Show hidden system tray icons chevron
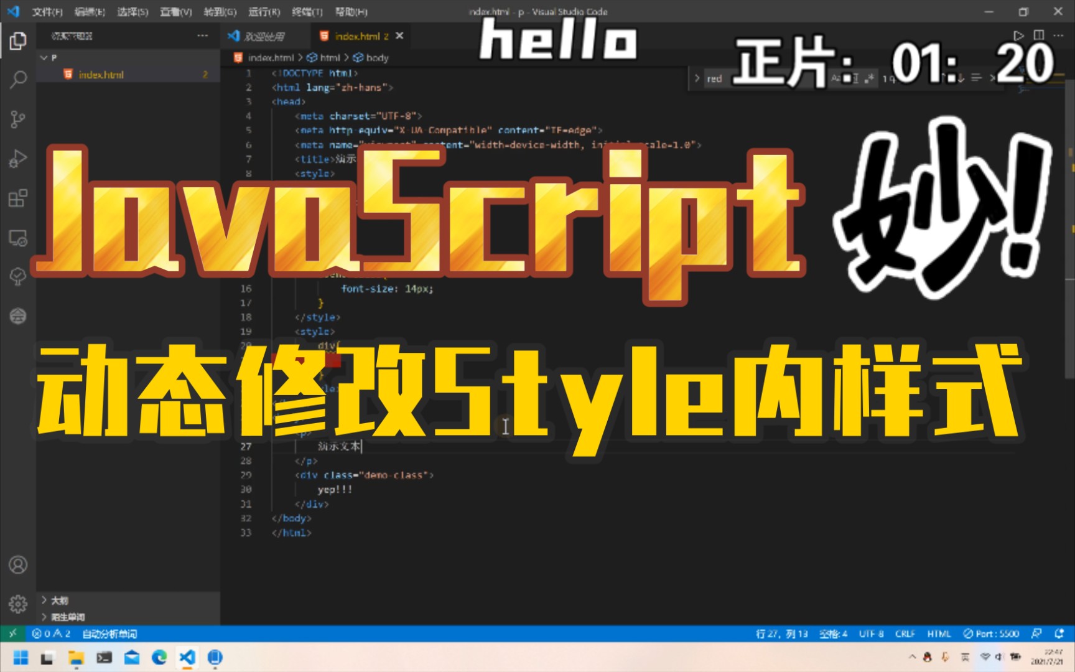 912,657
